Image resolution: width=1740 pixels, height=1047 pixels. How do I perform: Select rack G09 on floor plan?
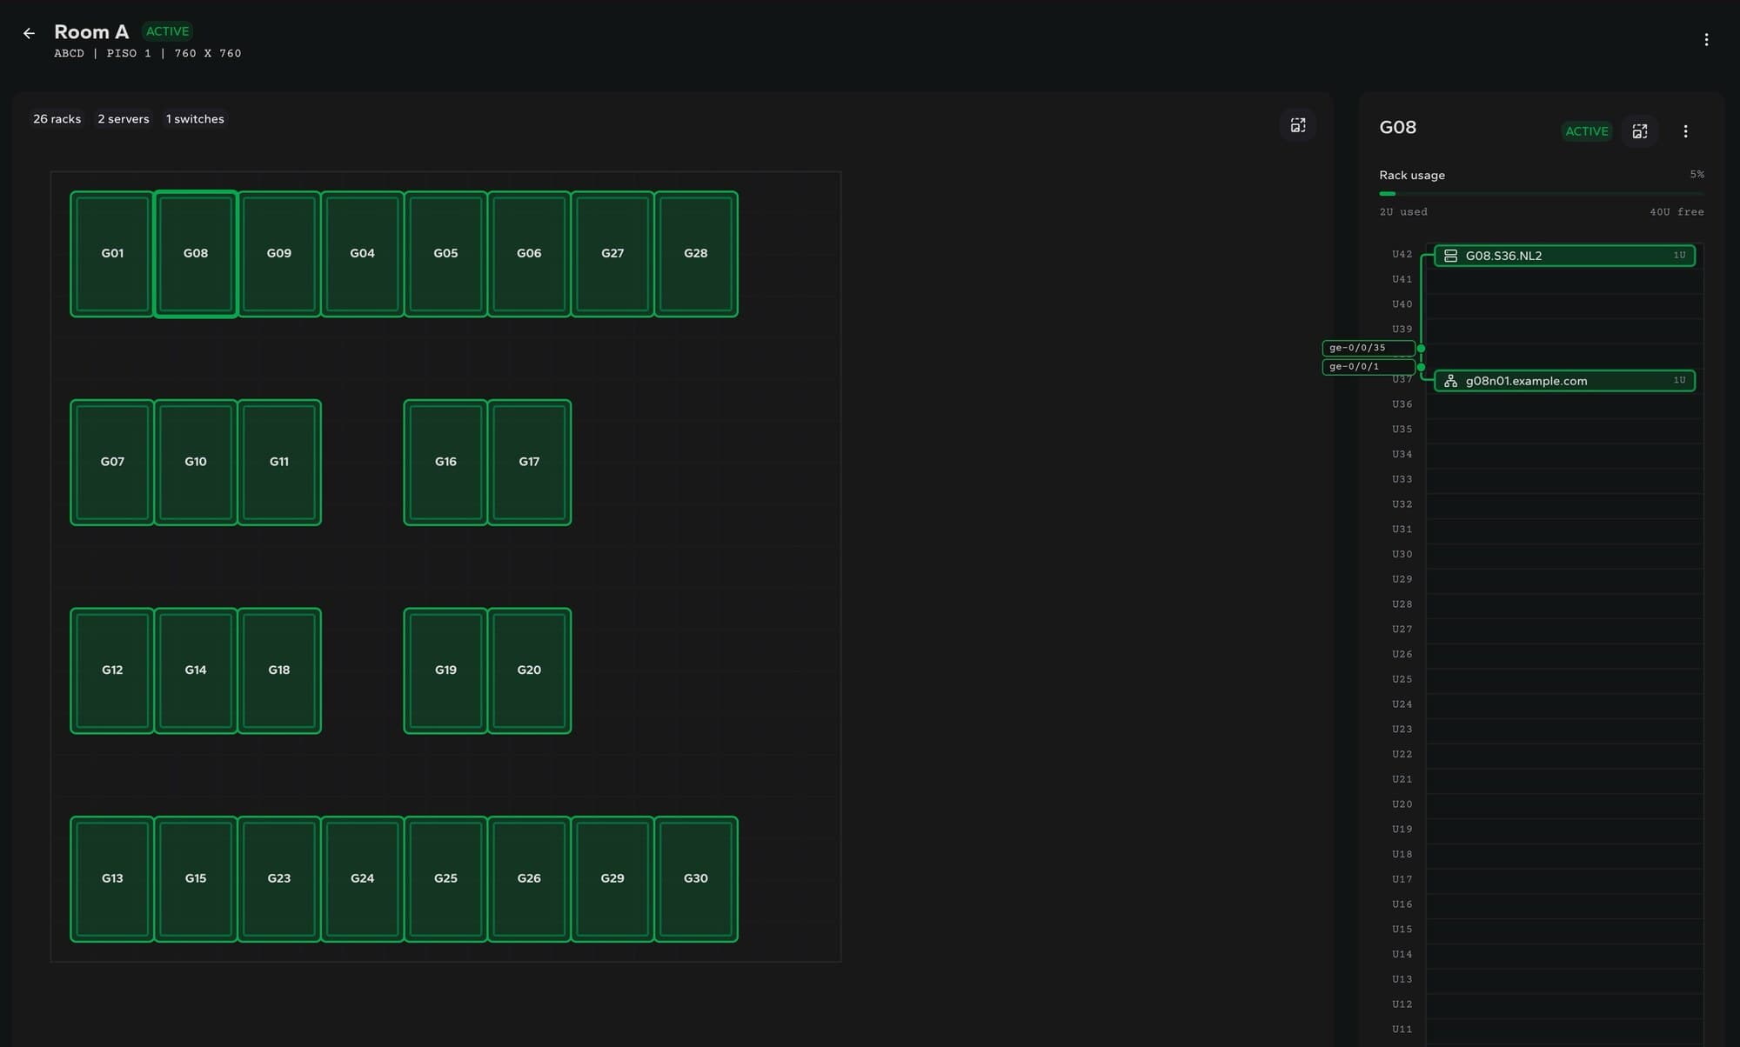pos(279,254)
